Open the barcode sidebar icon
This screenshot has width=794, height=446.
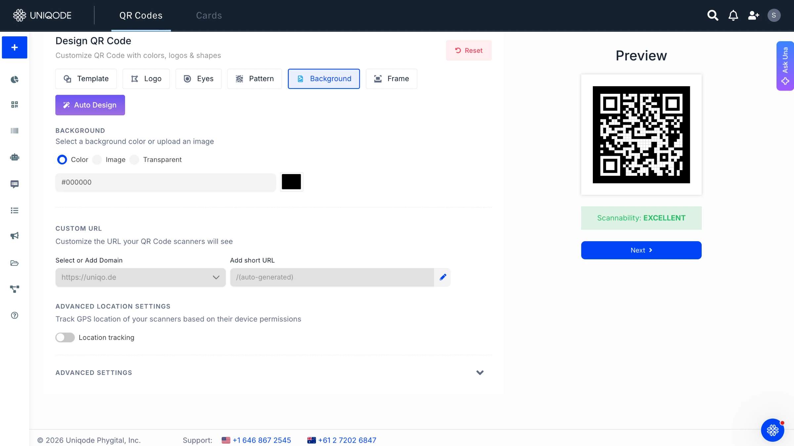coord(15,131)
